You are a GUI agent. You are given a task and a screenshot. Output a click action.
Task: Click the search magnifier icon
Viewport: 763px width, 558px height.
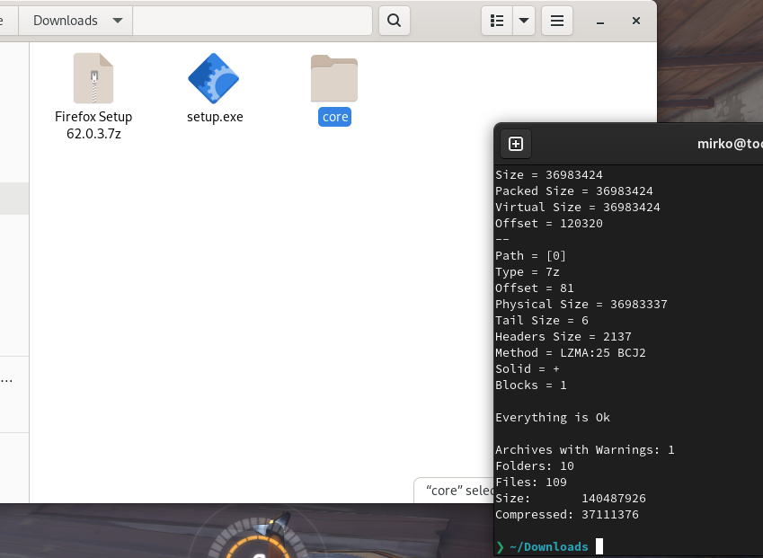coord(394,20)
